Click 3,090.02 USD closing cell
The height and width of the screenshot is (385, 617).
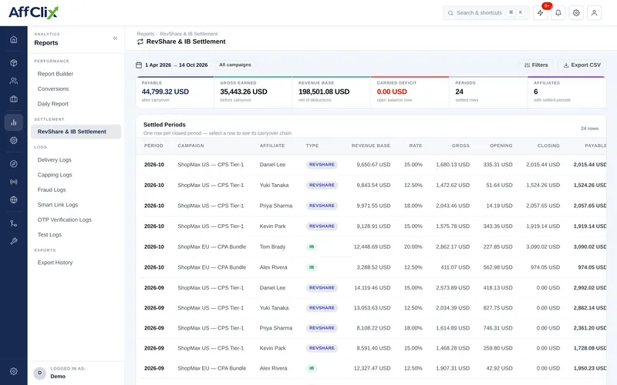[543, 246]
